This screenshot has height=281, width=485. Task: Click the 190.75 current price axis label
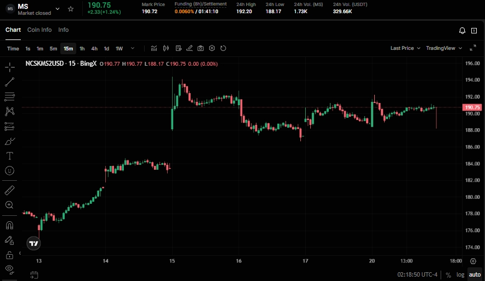tap(472, 107)
